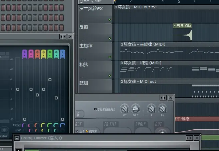Click the green FREQ knob

(x=49, y=125)
